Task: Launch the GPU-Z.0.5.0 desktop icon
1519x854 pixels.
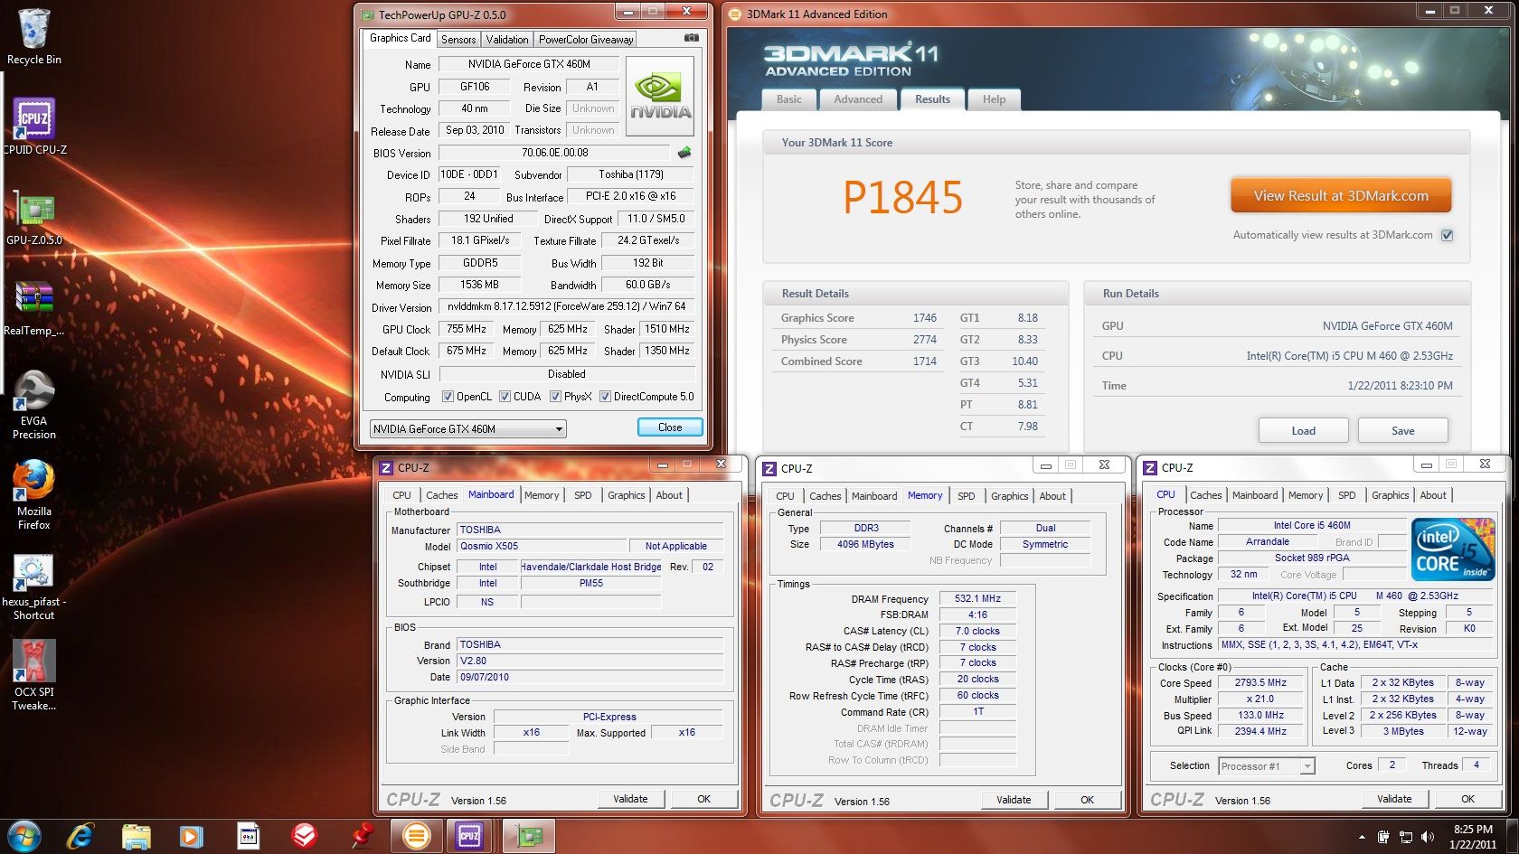Action: coord(34,218)
